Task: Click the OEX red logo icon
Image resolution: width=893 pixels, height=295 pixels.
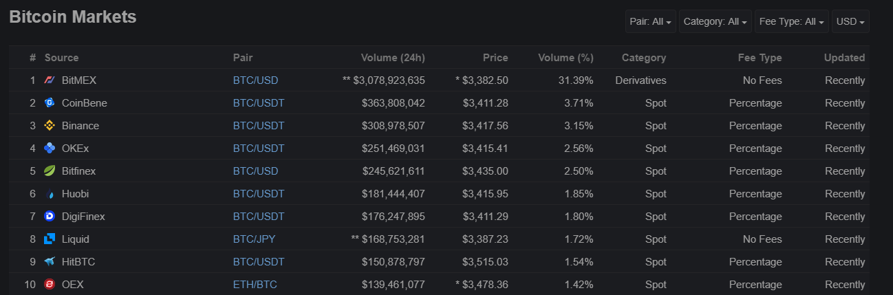Action: click(50, 285)
